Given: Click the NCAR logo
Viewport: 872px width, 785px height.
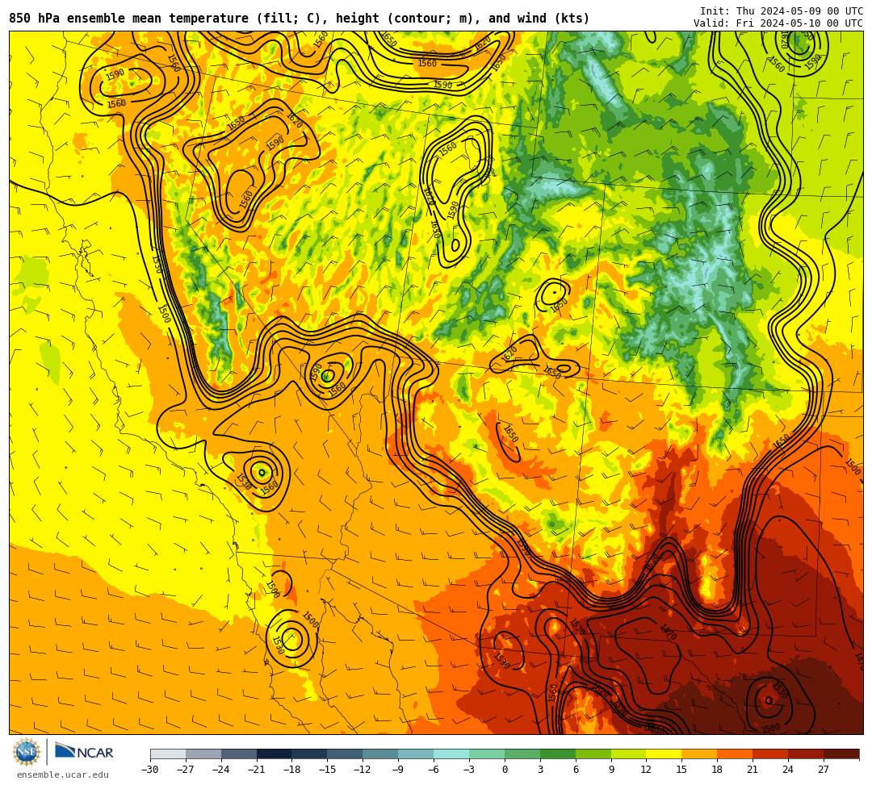Looking at the screenshot, I should [84, 751].
